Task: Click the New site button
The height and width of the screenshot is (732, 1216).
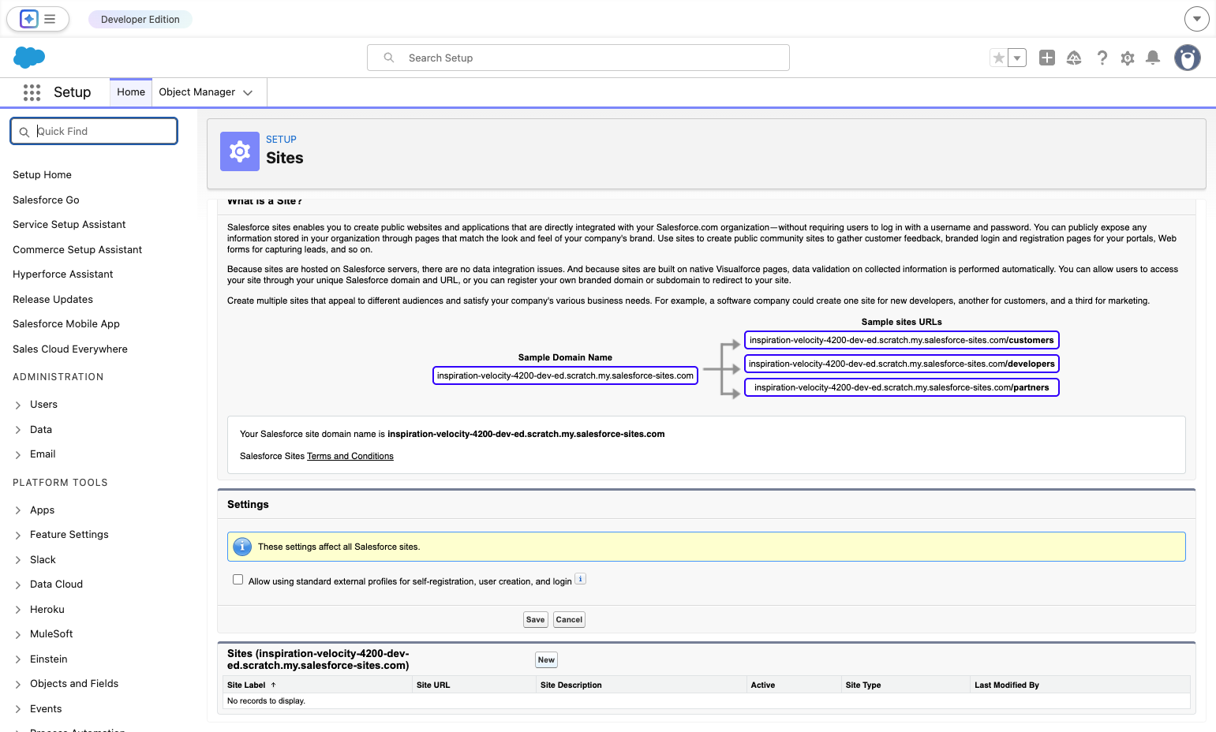Action: [546, 660]
